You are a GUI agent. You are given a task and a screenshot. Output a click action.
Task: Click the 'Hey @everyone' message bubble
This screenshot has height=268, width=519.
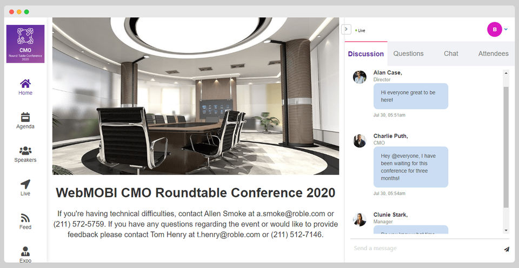coord(411,167)
